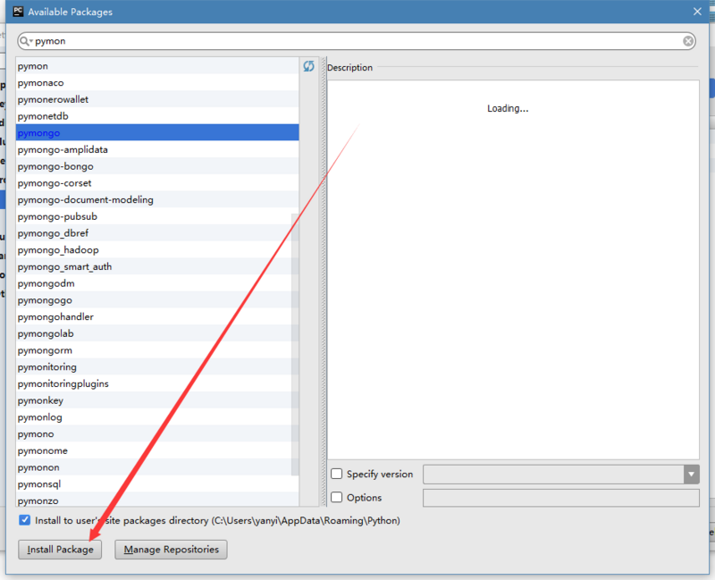This screenshot has height=580, width=715.
Task: Click the package list scrollbar
Action: point(295,345)
